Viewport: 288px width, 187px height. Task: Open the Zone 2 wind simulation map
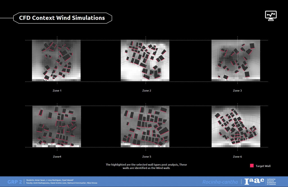pos(145,61)
